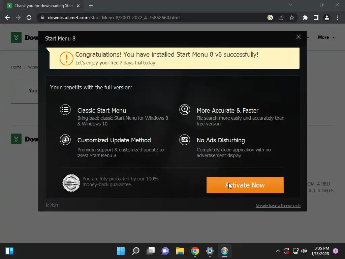Image resolution: width=345 pixels, height=259 pixels.
Task: Open the network tray icon
Action: point(295,251)
